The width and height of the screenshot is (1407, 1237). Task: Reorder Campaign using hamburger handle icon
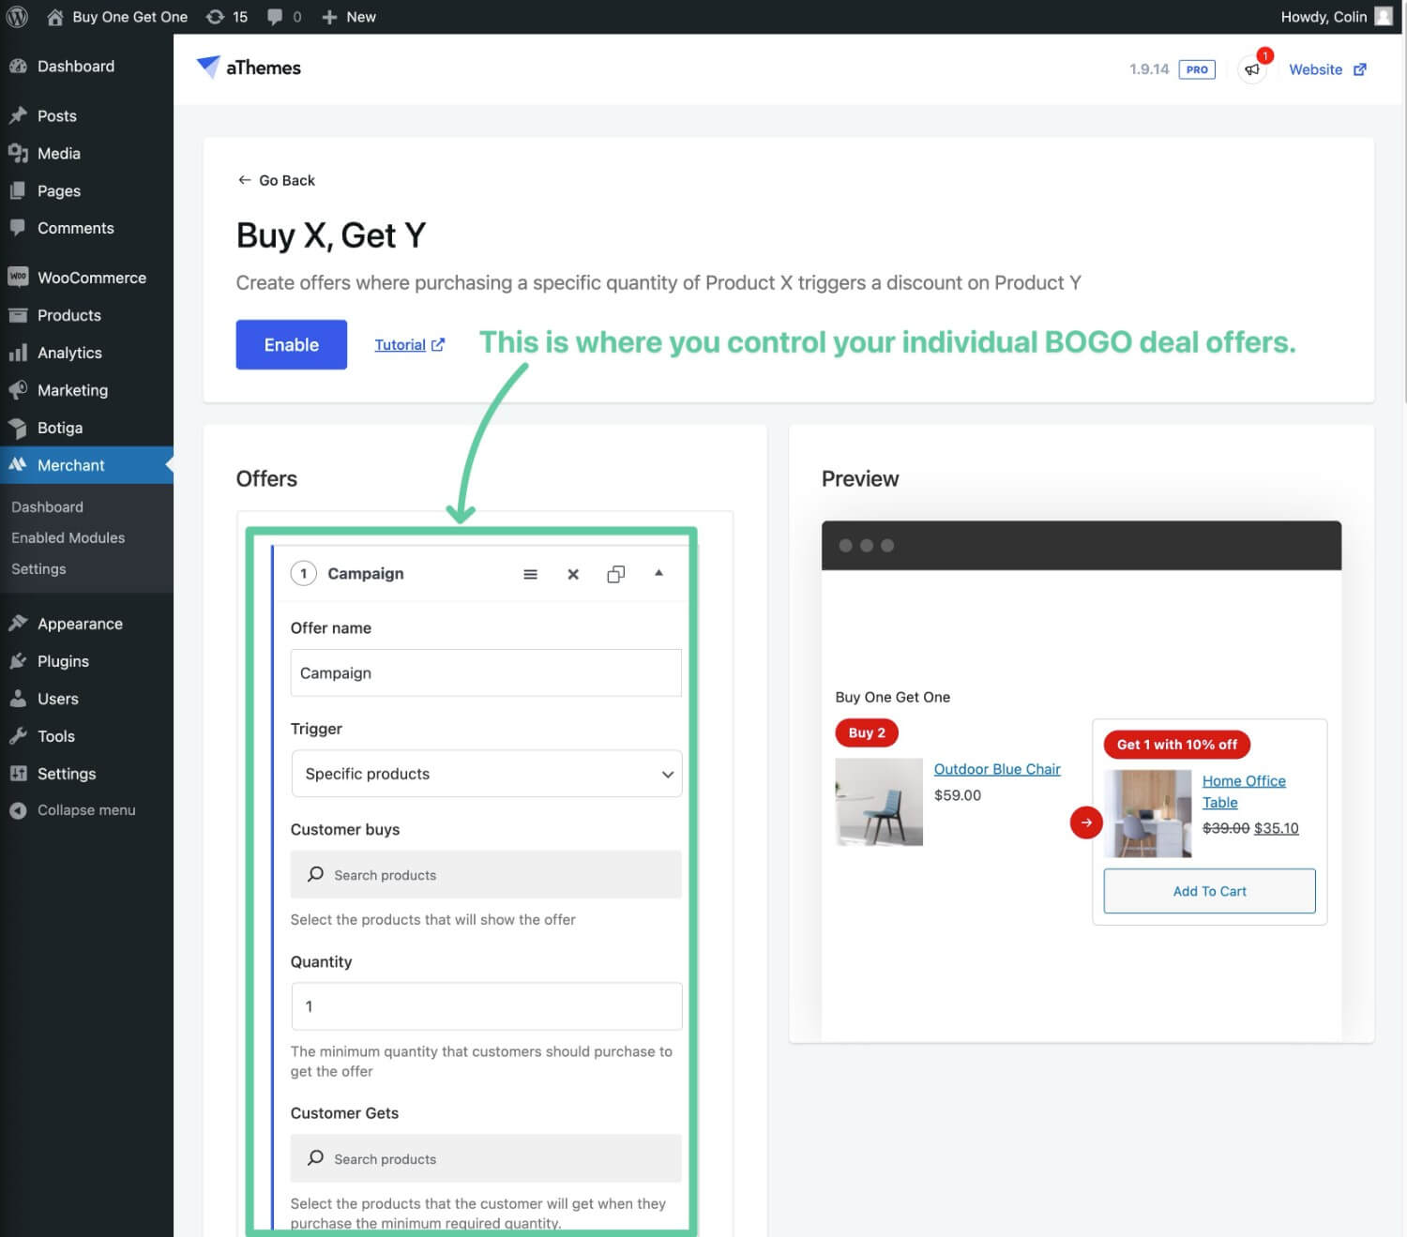(x=531, y=575)
